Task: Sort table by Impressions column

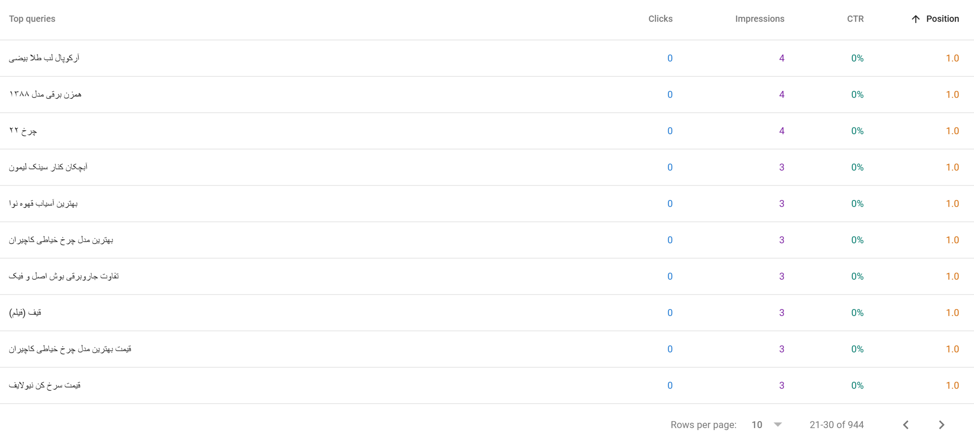Action: pos(759,19)
